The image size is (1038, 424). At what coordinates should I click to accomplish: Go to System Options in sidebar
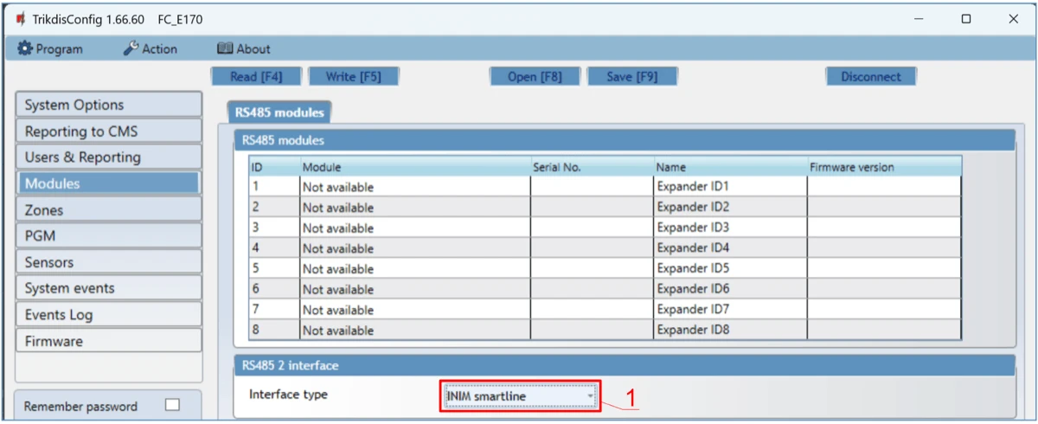pyautogui.click(x=108, y=105)
